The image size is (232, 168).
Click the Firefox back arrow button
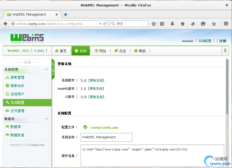click(x=5, y=24)
